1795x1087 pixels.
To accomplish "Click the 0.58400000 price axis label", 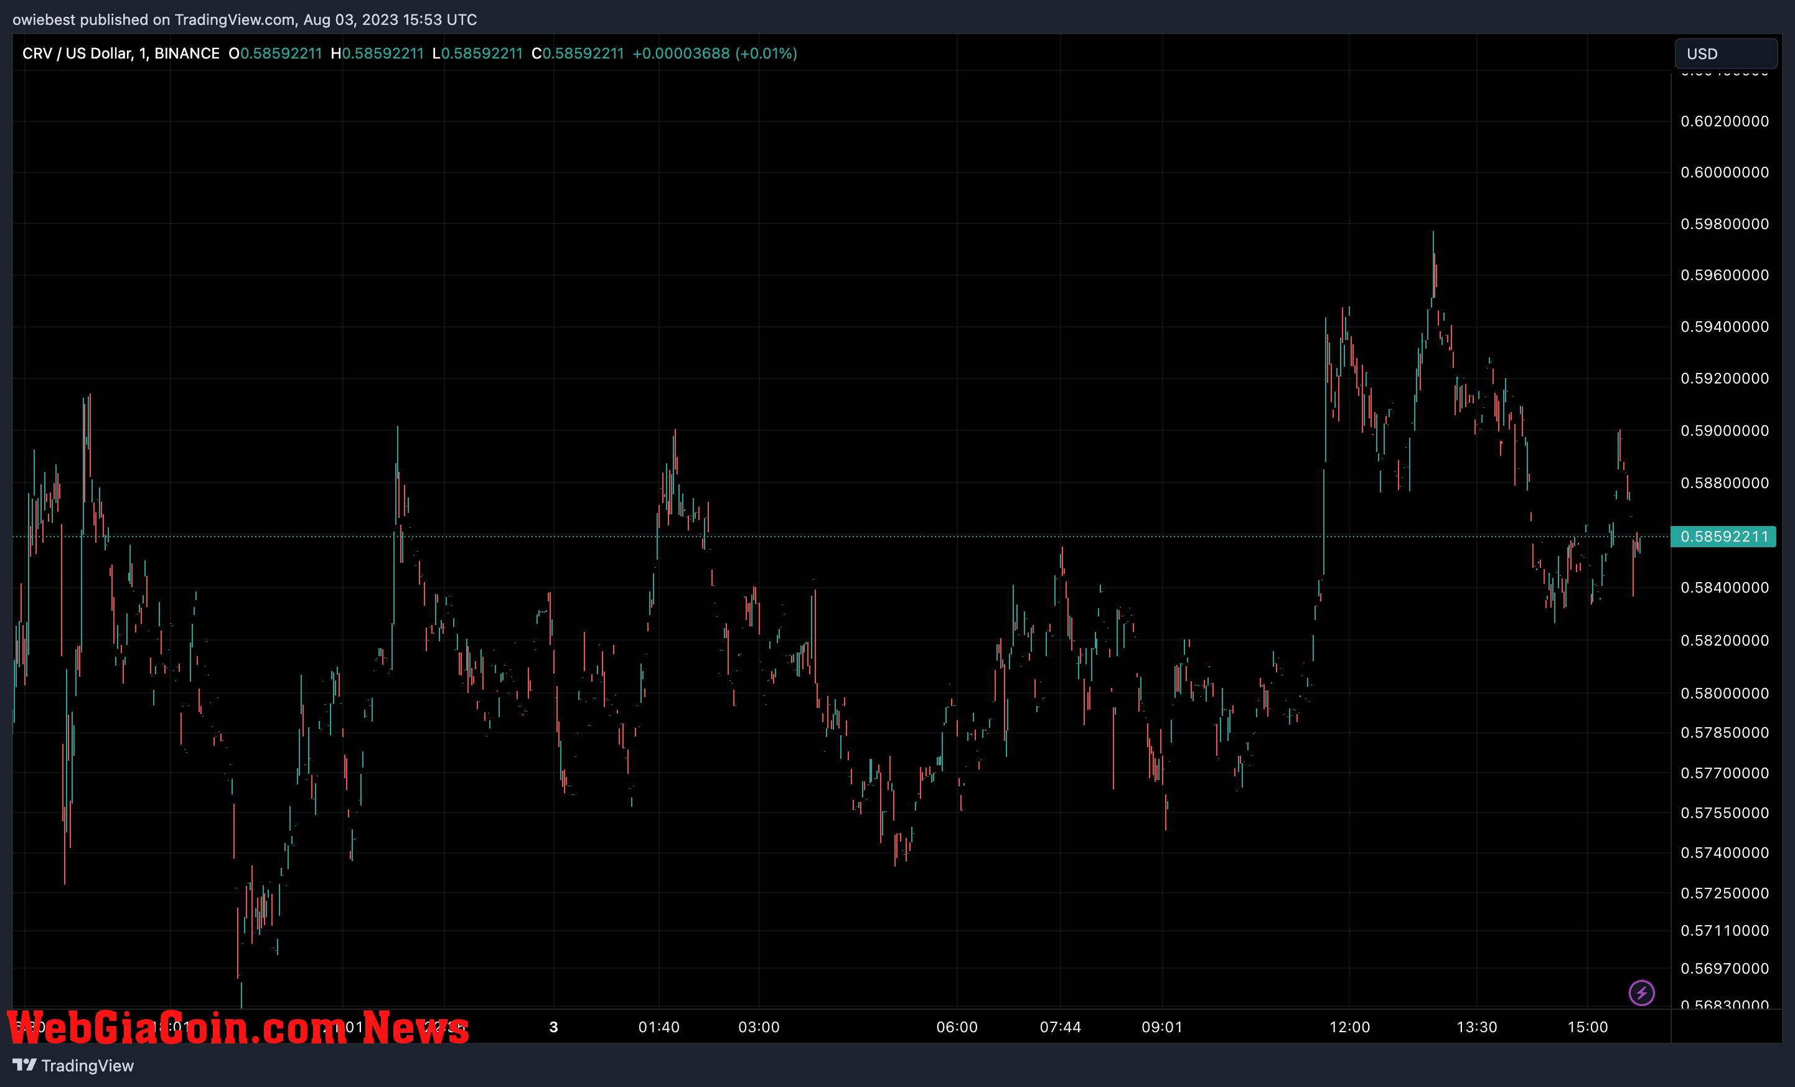I will coord(1724,587).
